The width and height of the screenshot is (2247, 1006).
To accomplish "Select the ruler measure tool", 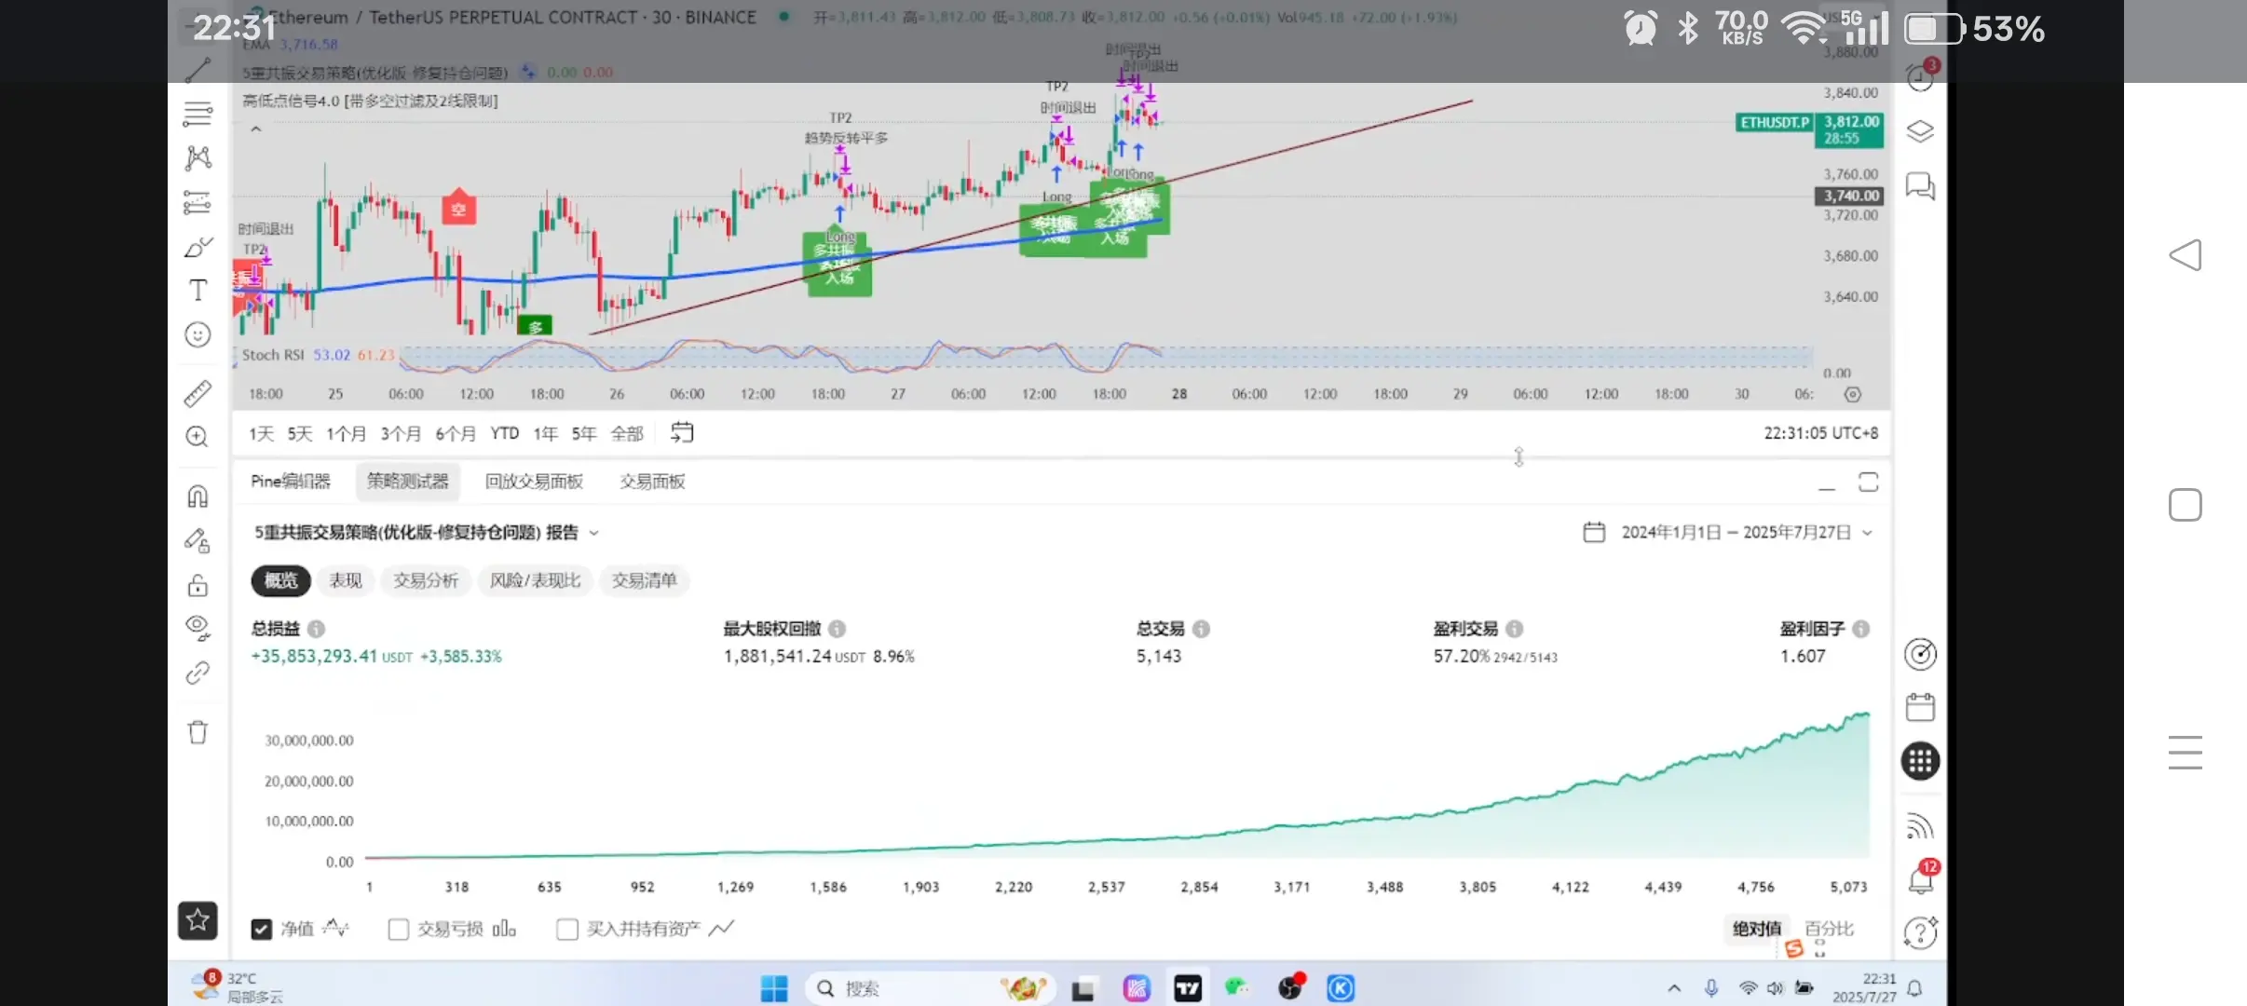I will point(197,393).
